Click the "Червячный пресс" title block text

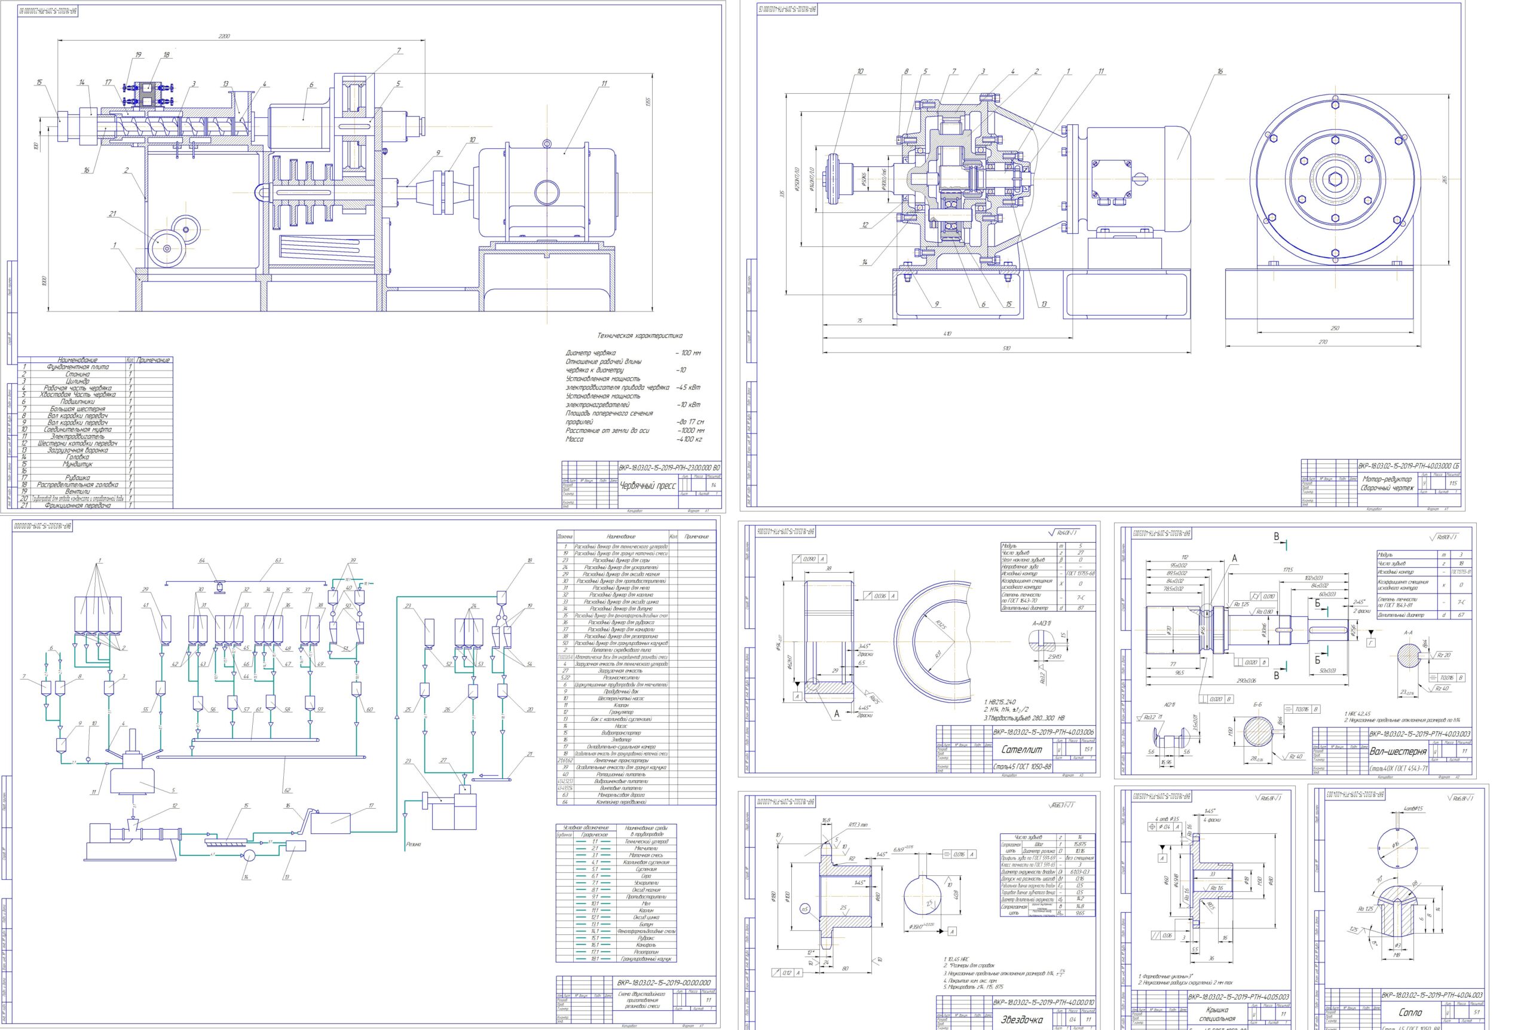coord(647,486)
